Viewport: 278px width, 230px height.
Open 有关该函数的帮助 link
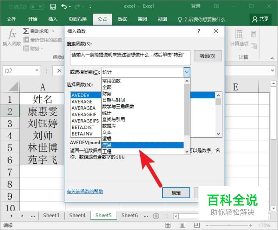pos(85,191)
